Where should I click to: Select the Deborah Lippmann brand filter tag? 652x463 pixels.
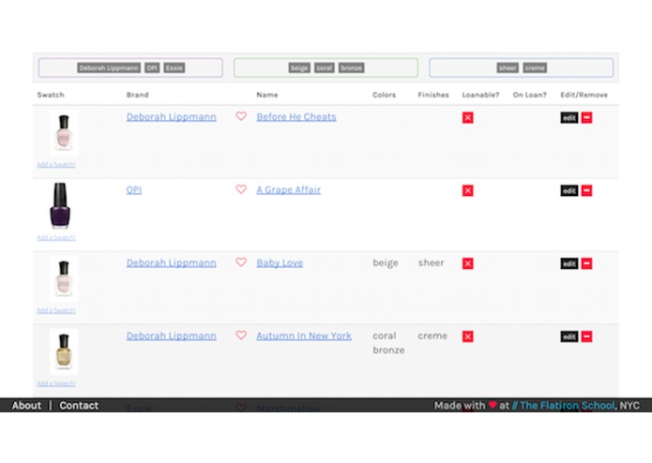(109, 68)
